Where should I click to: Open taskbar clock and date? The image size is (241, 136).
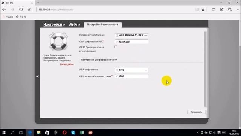click(234, 133)
